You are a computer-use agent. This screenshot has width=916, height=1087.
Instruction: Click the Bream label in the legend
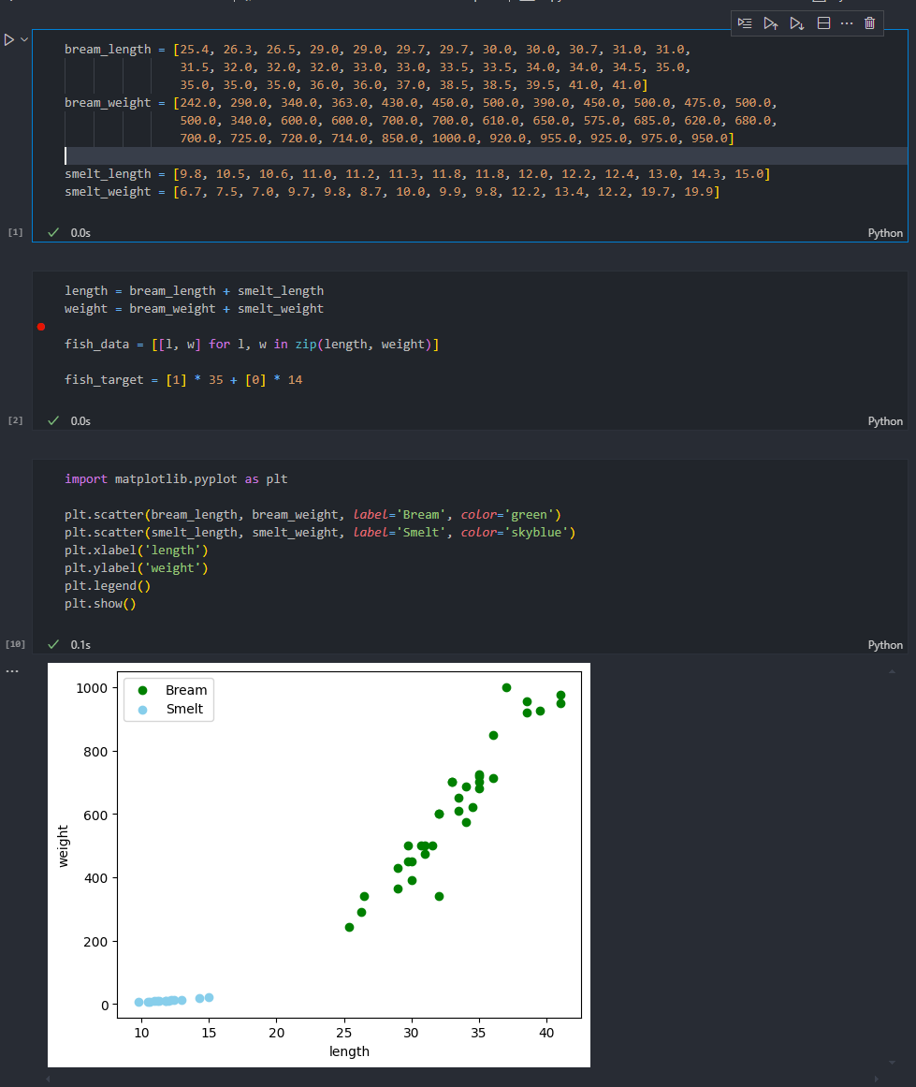coord(186,690)
